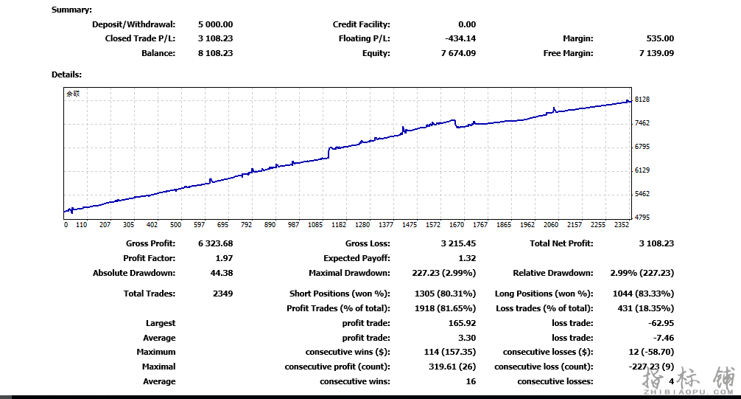Click the Profit Factor label
741x399 pixels.
click(149, 258)
